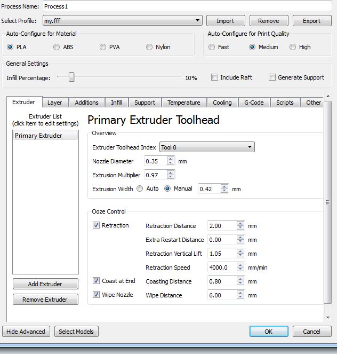Screen dimensions: 337x354
Task: Increase Nozzle Diameter with up arrow
Action: [x=170, y=159]
